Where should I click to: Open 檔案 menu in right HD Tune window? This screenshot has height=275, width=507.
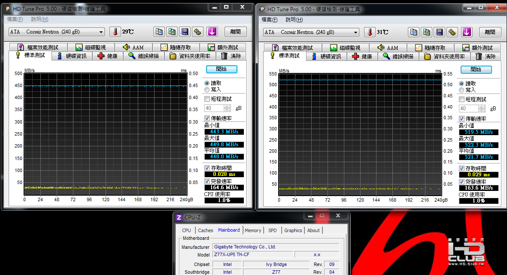(x=269, y=19)
